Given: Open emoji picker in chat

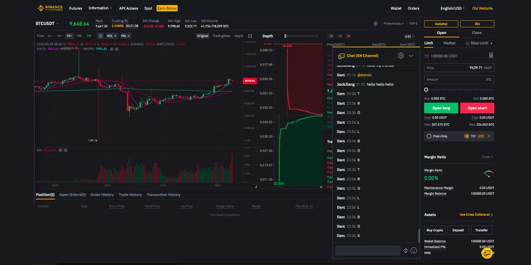Looking at the screenshot, I should [414, 250].
